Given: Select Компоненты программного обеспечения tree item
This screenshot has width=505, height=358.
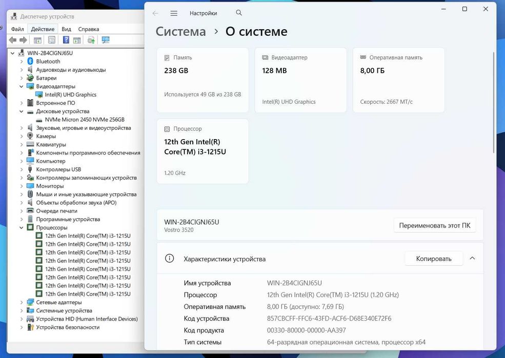Looking at the screenshot, I should [x=88, y=152].
